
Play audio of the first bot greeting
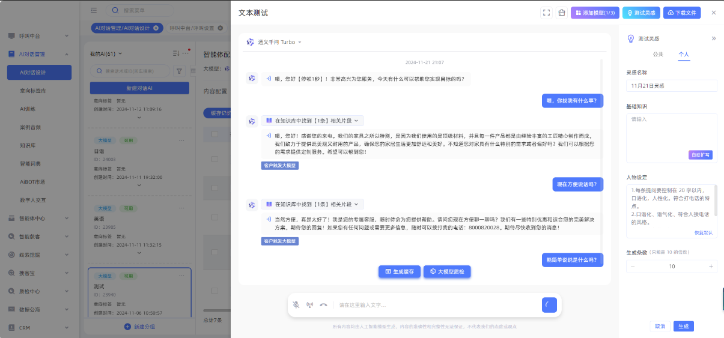[x=269, y=79]
